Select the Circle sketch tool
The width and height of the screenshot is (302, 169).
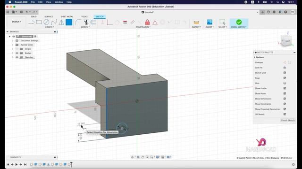pos(46,22)
